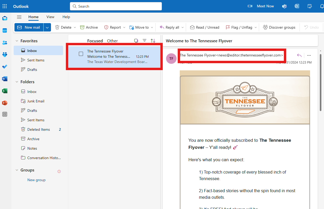Open the Archive folder in sidebar

tap(38, 139)
